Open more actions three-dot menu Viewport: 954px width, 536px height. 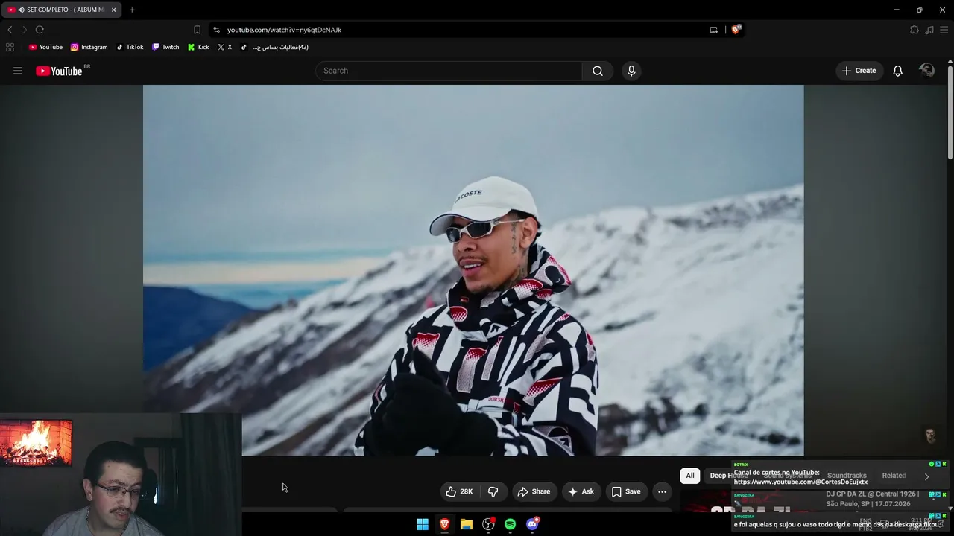pyautogui.click(x=662, y=491)
